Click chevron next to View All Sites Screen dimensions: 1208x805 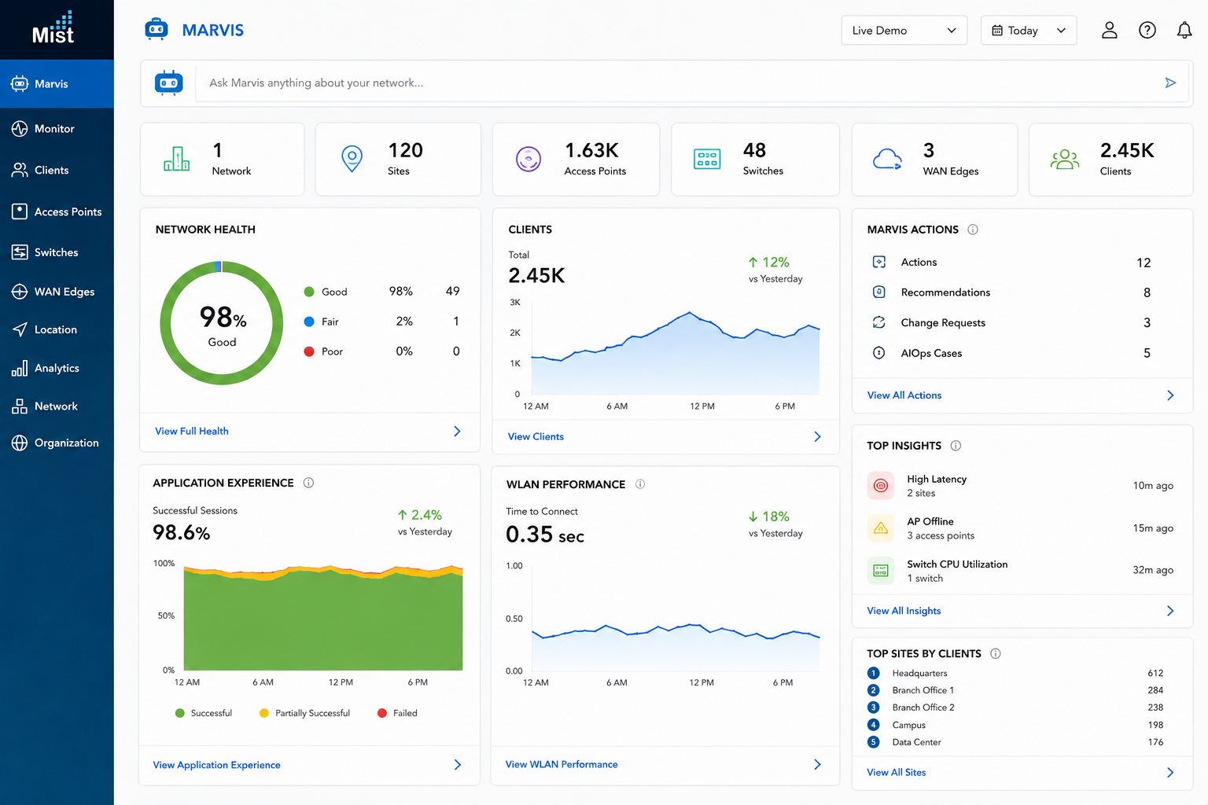pos(1170,773)
